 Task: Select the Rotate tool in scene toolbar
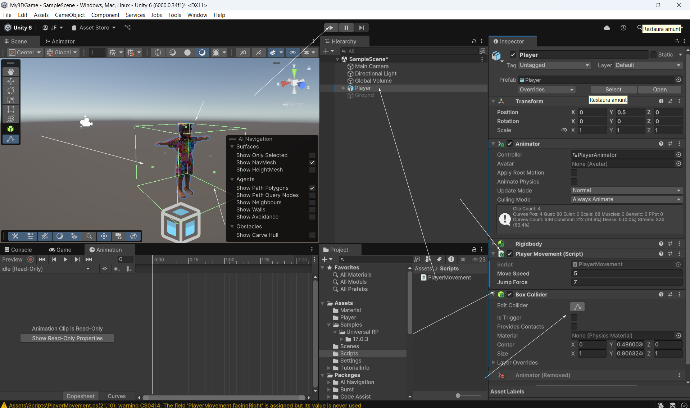pyautogui.click(x=11, y=91)
